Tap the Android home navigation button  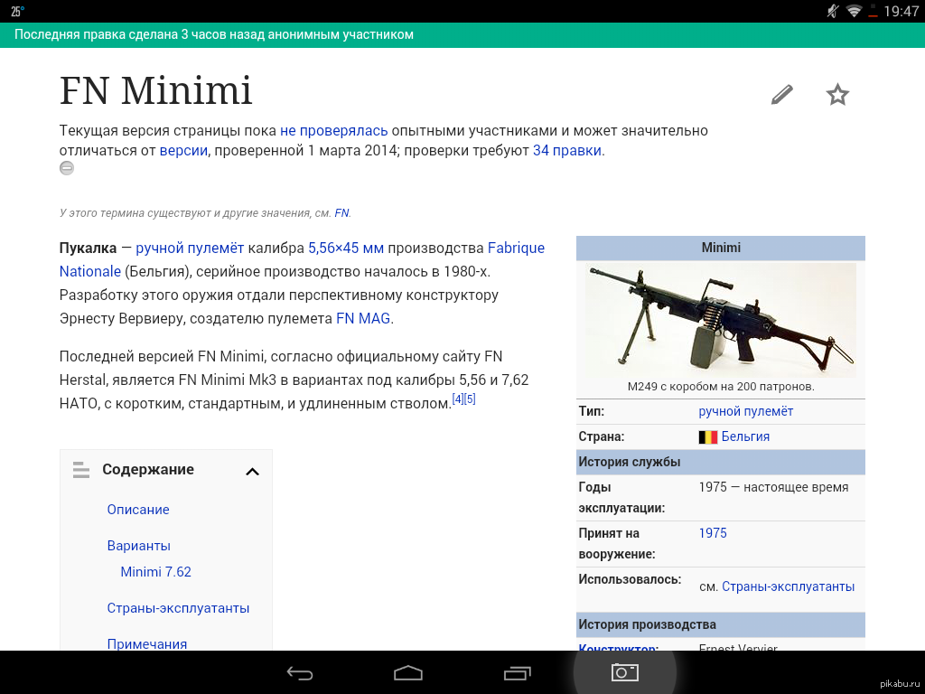pos(408,672)
